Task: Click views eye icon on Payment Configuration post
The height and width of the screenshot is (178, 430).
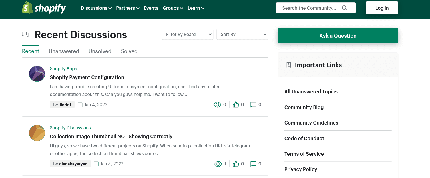Action: (217, 105)
